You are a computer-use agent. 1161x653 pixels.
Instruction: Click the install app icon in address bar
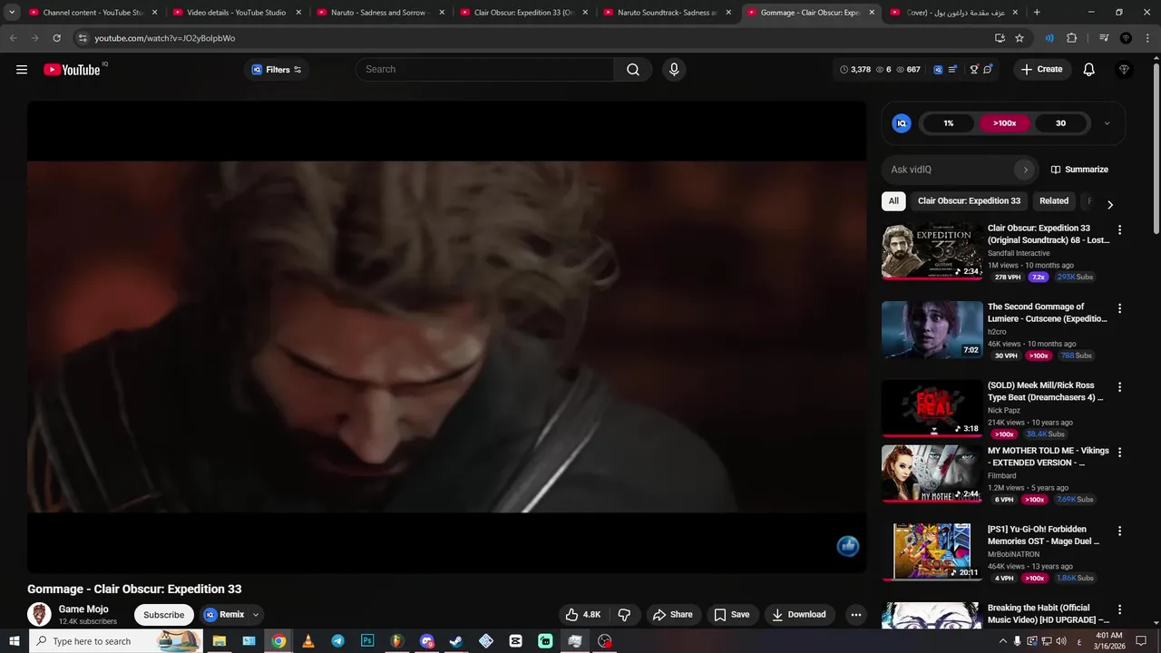1000,38
